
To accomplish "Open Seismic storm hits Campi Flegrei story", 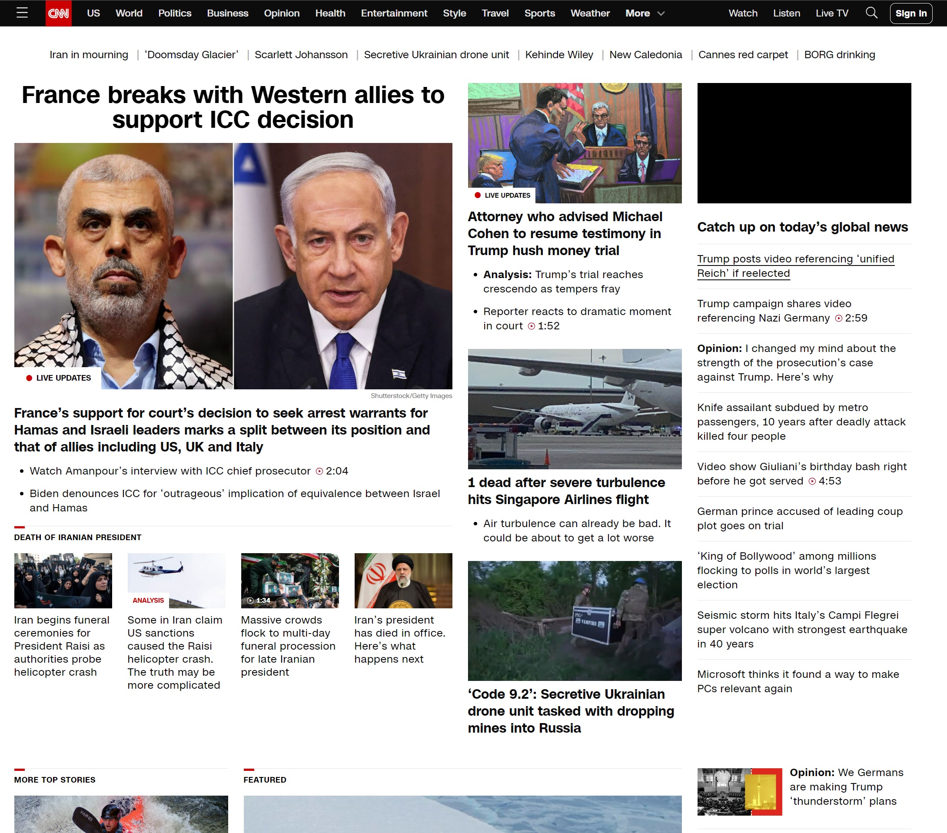I will (x=802, y=630).
